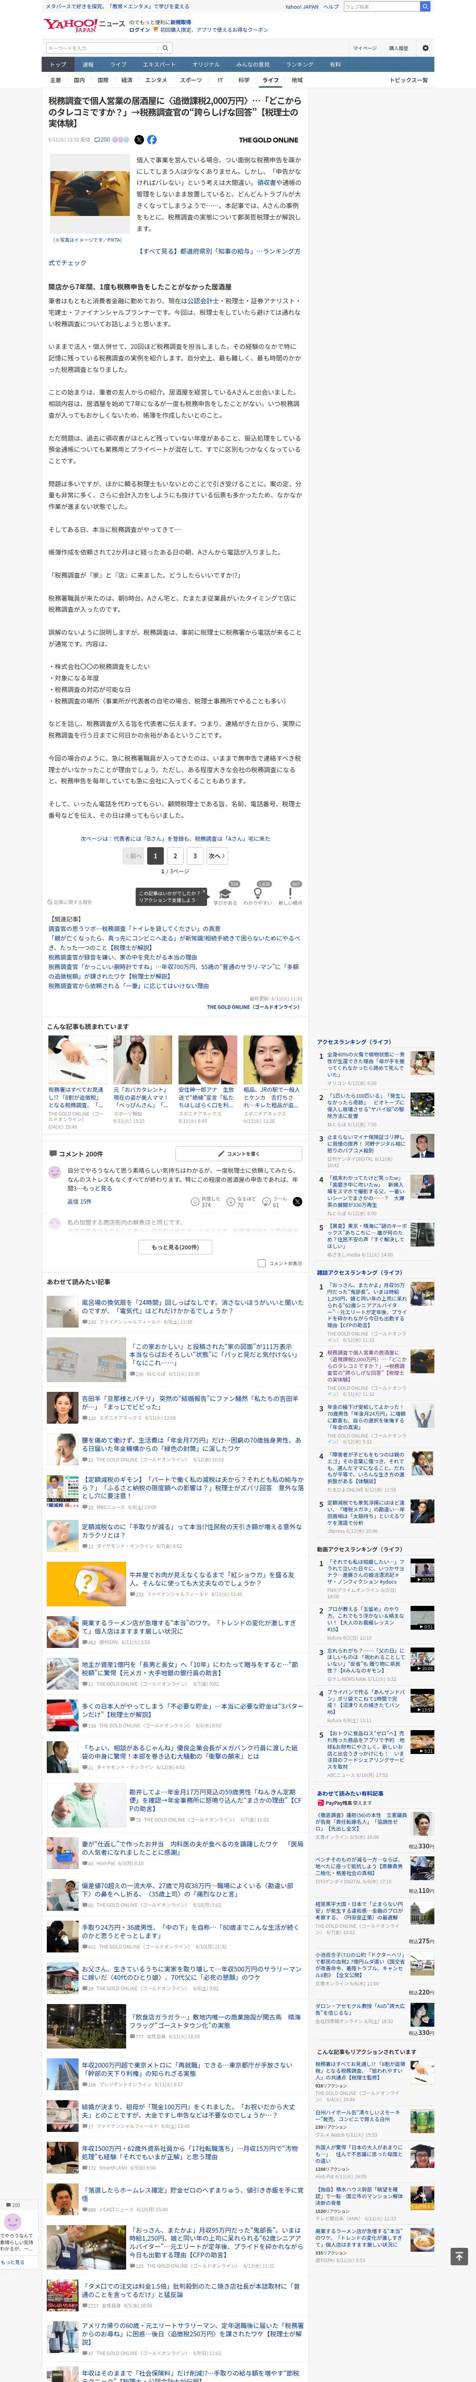Open article 風呂場の換気扇を「24時間」回しっぱなし
This screenshot has height=2382, width=476.
click(192, 1307)
